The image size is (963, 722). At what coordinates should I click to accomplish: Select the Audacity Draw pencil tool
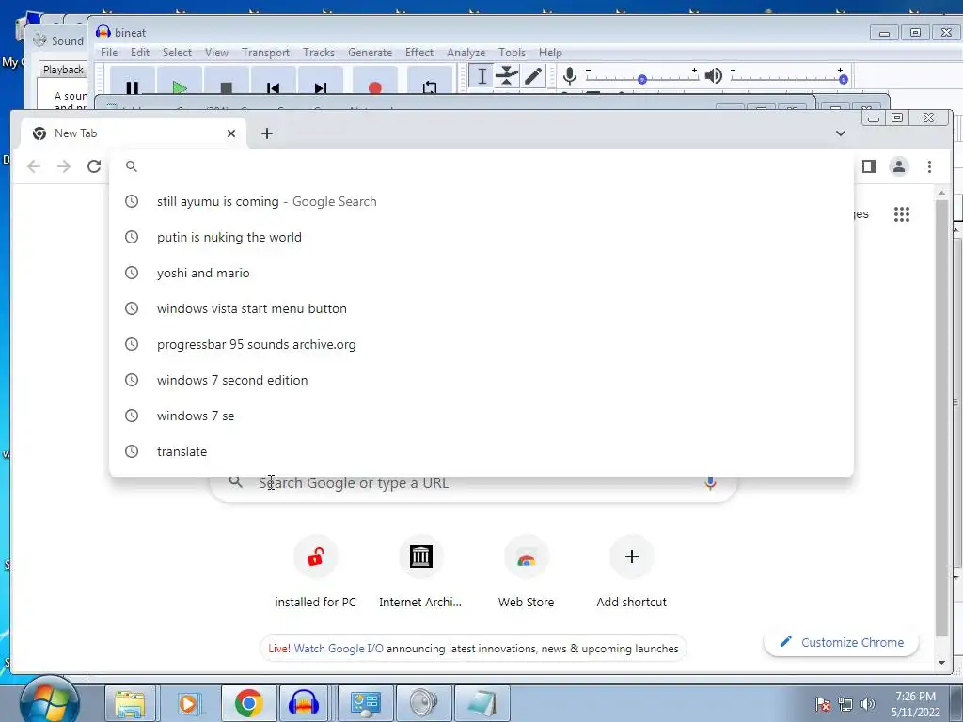coord(532,76)
